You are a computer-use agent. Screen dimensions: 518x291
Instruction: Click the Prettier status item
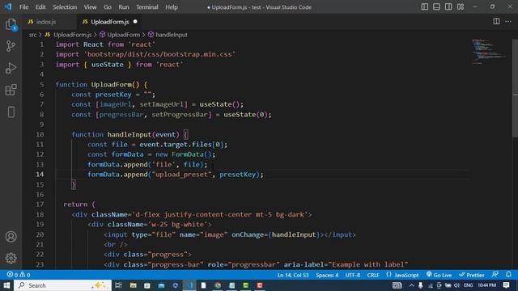pyautogui.click(x=471, y=275)
